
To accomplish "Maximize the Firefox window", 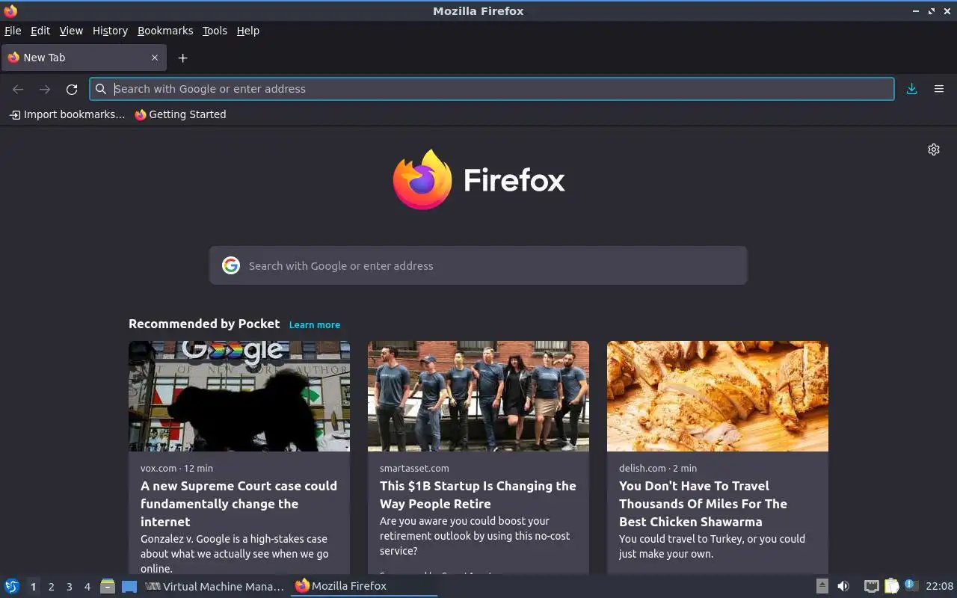I will (932, 11).
